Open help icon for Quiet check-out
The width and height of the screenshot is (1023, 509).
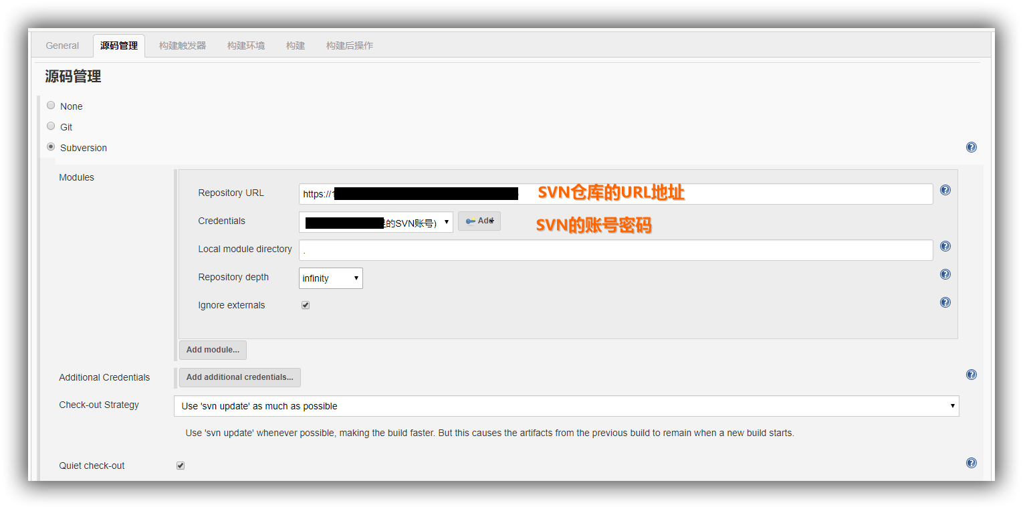click(x=971, y=463)
